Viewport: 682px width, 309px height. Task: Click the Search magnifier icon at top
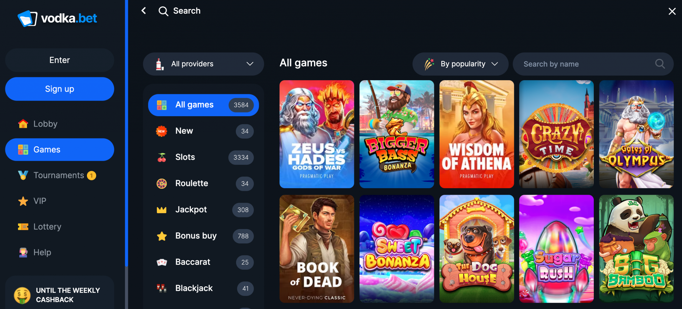coord(163,11)
